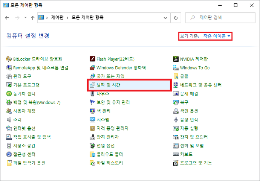Open the 시스템 icon

pos(92,120)
